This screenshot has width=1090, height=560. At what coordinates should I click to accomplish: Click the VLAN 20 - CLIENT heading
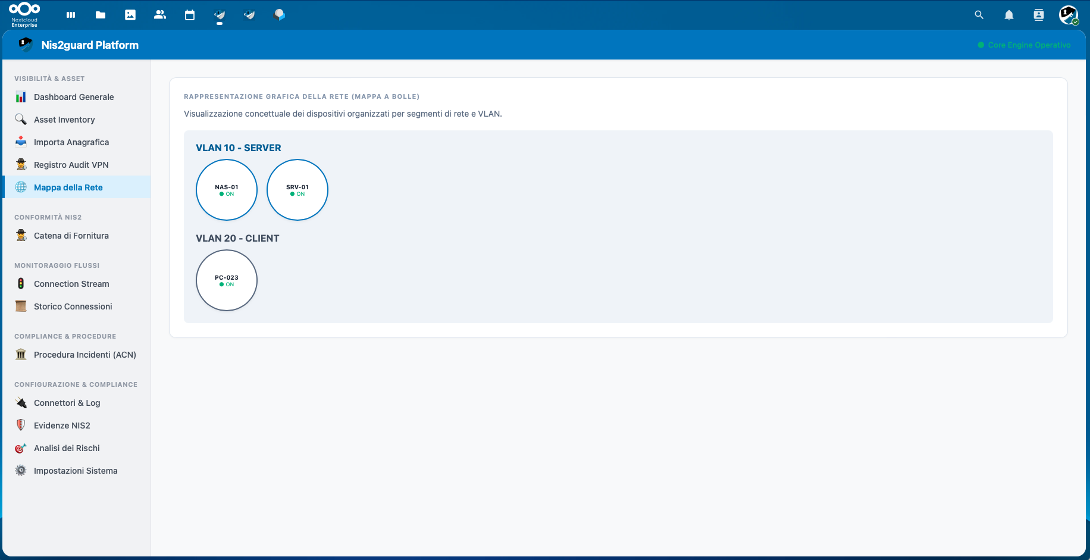[237, 239]
